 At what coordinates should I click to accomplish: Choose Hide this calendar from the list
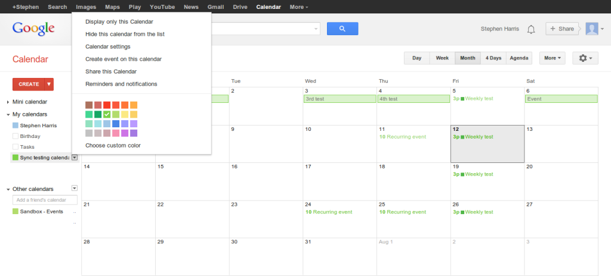(x=125, y=34)
